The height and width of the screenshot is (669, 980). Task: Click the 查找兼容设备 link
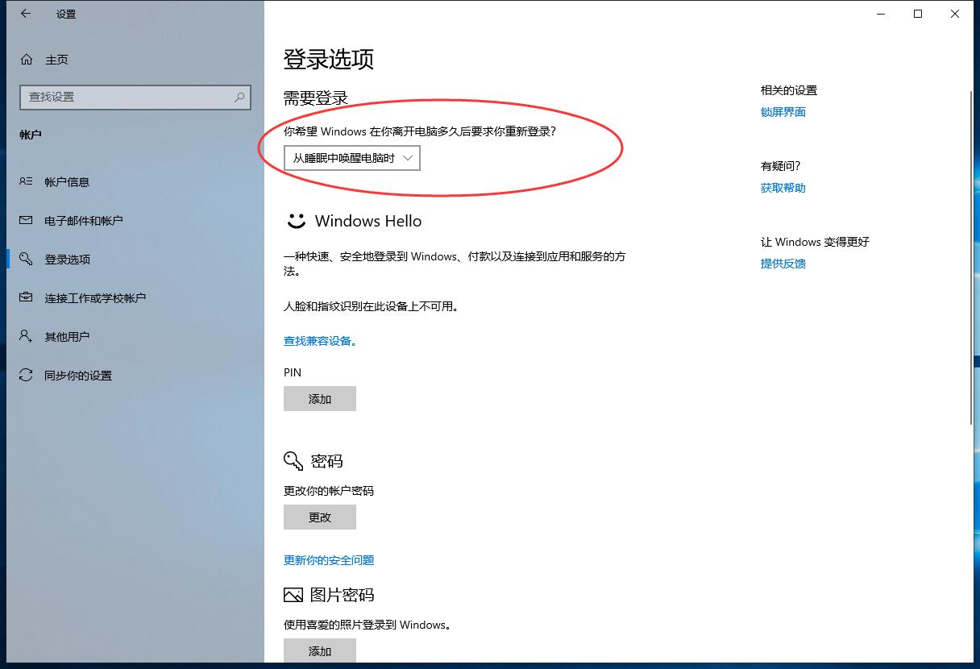coord(320,341)
